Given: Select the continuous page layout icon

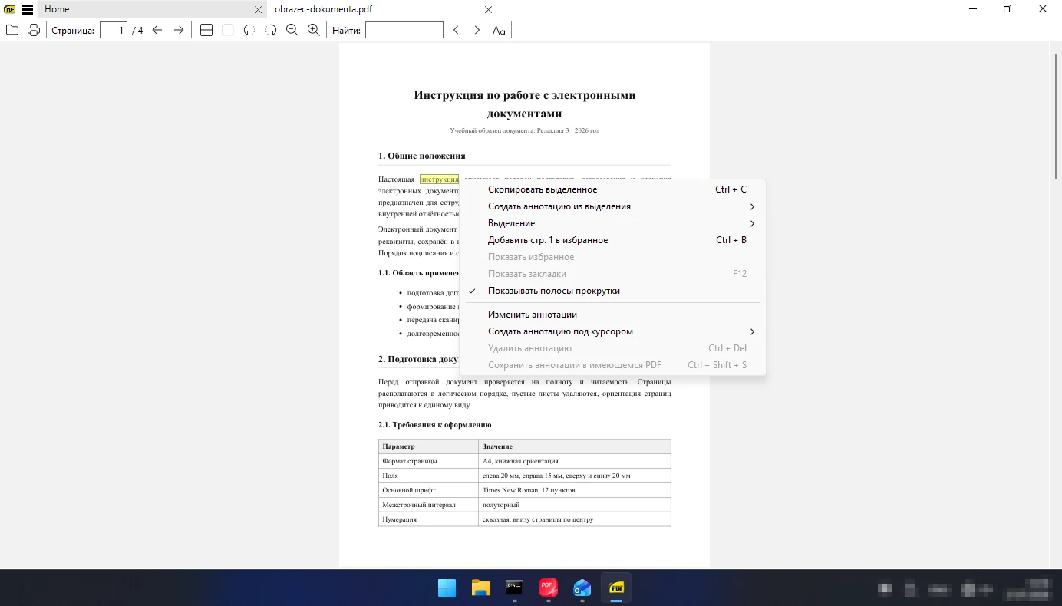Looking at the screenshot, I should click(x=206, y=30).
